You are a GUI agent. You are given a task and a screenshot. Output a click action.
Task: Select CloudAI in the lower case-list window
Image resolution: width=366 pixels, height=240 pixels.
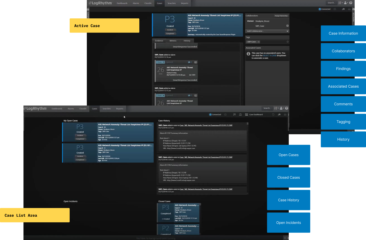click(83, 109)
